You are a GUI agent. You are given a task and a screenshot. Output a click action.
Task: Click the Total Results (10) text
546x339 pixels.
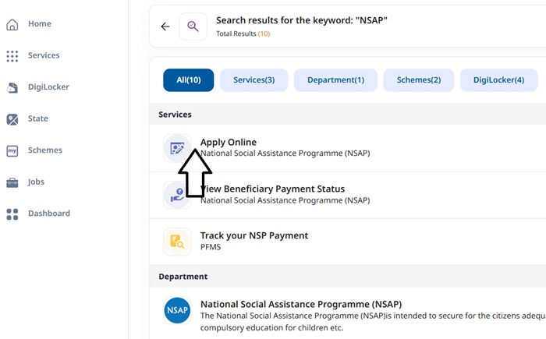(x=243, y=34)
